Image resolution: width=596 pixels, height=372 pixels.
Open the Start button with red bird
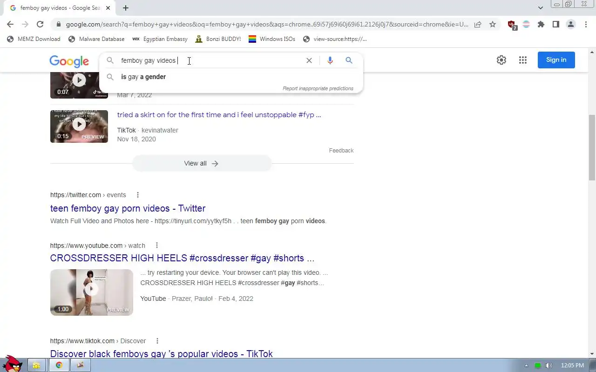tap(13, 365)
